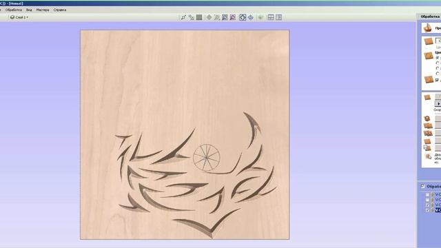This screenshot has width=441, height=248.
Task: Click the wood block icon beside color radios
Action: [x=429, y=56]
